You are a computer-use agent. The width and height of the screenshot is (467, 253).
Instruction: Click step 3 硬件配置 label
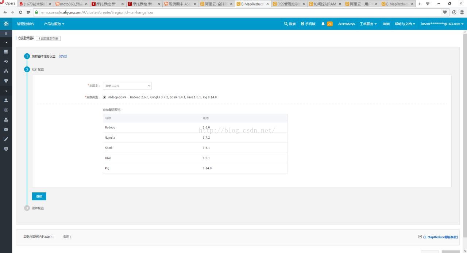(38, 208)
